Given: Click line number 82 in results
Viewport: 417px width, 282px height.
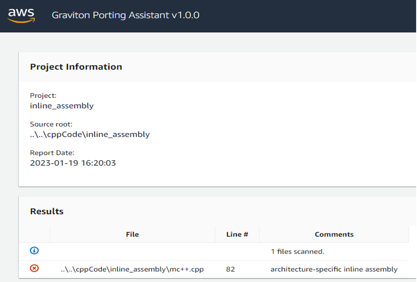Looking at the screenshot, I should pyautogui.click(x=230, y=269).
